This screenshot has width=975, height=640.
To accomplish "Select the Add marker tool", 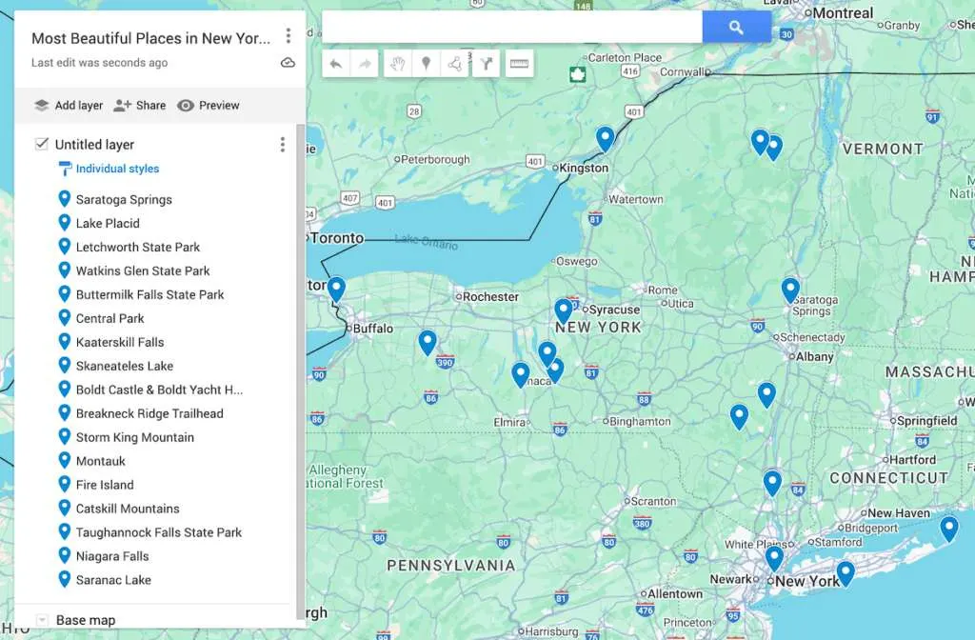I will (426, 64).
